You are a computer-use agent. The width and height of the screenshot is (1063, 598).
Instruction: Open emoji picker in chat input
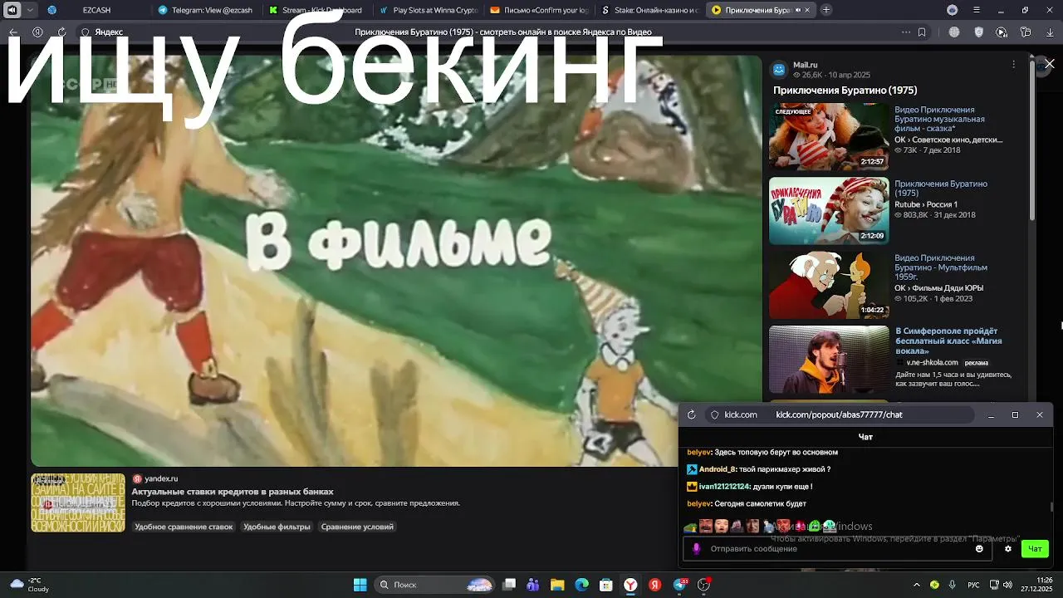pyautogui.click(x=979, y=549)
